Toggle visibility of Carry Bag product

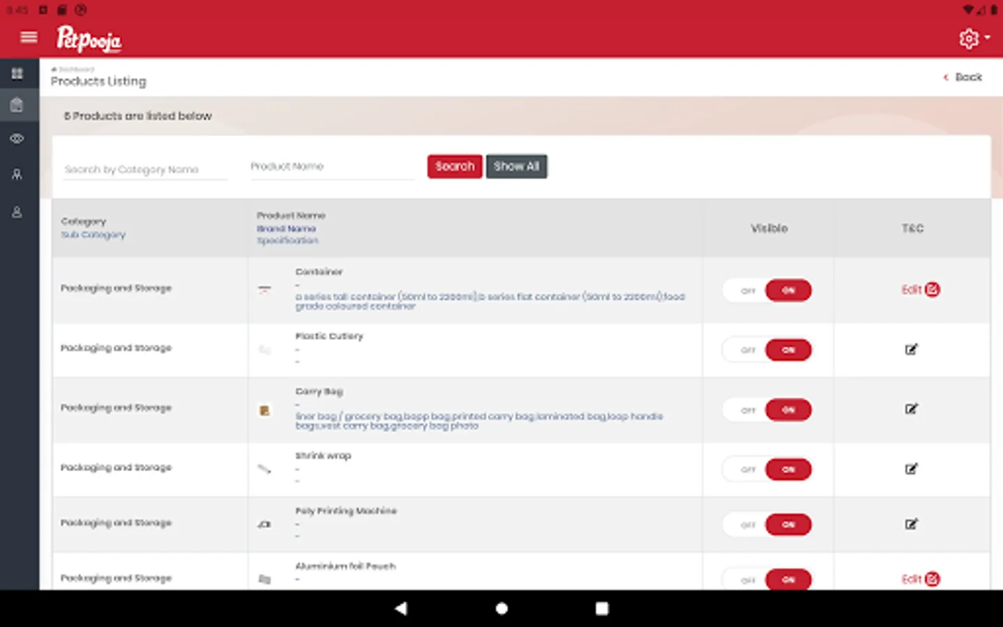coord(767,410)
